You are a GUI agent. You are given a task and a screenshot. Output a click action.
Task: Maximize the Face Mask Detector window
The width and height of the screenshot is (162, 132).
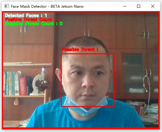[139, 6]
